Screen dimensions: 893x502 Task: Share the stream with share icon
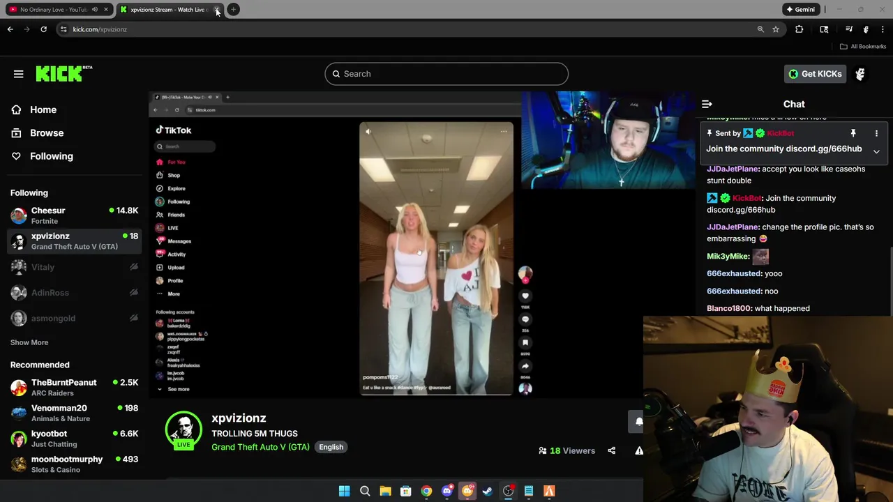click(612, 450)
